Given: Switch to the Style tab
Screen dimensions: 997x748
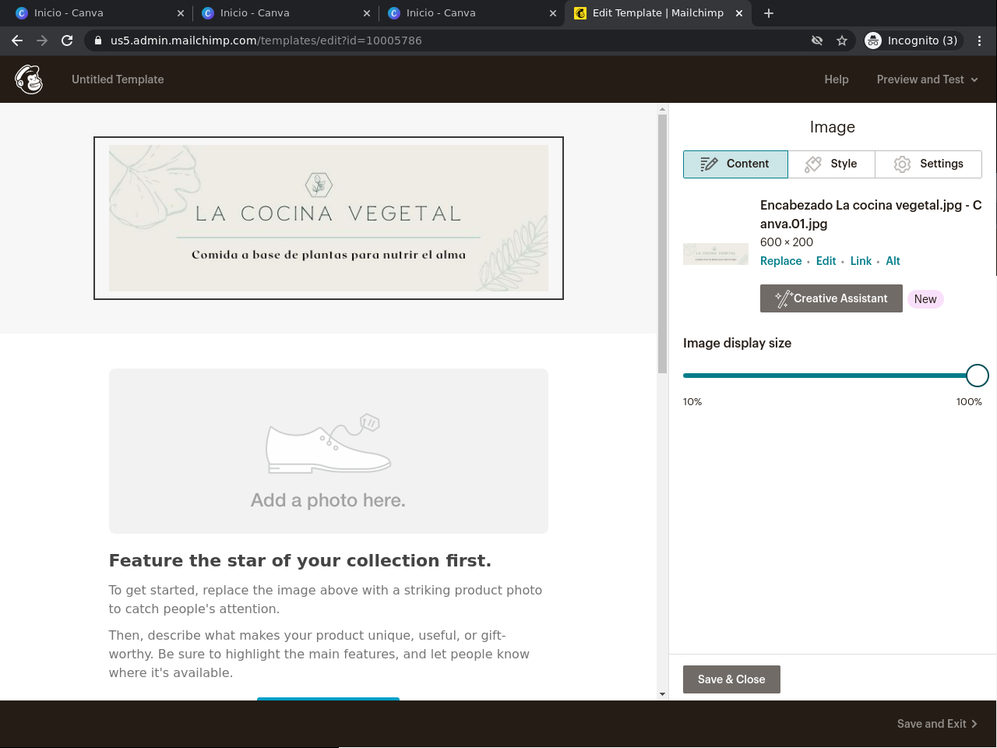Looking at the screenshot, I should click(x=831, y=164).
